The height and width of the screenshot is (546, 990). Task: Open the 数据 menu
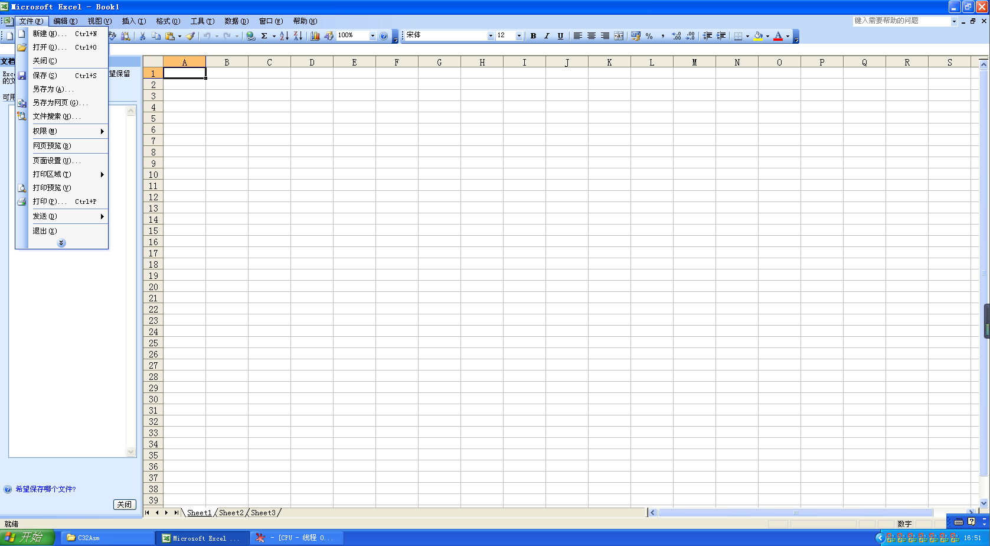coord(236,21)
